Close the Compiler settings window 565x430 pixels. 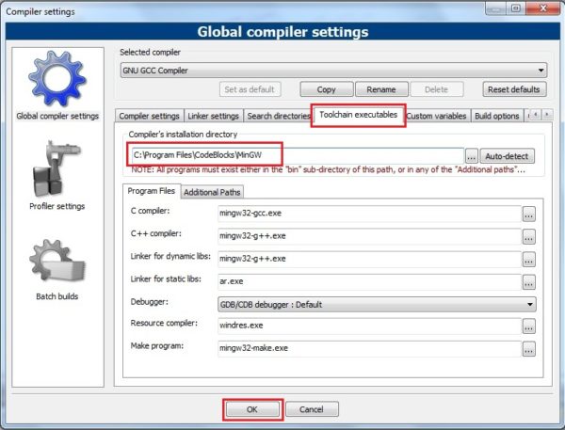point(543,8)
